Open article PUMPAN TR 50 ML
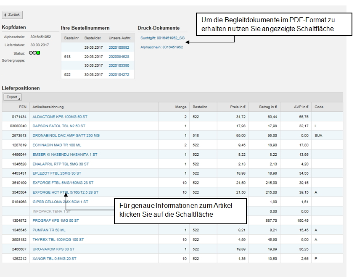This screenshot has width=357, height=278. (x=49, y=230)
